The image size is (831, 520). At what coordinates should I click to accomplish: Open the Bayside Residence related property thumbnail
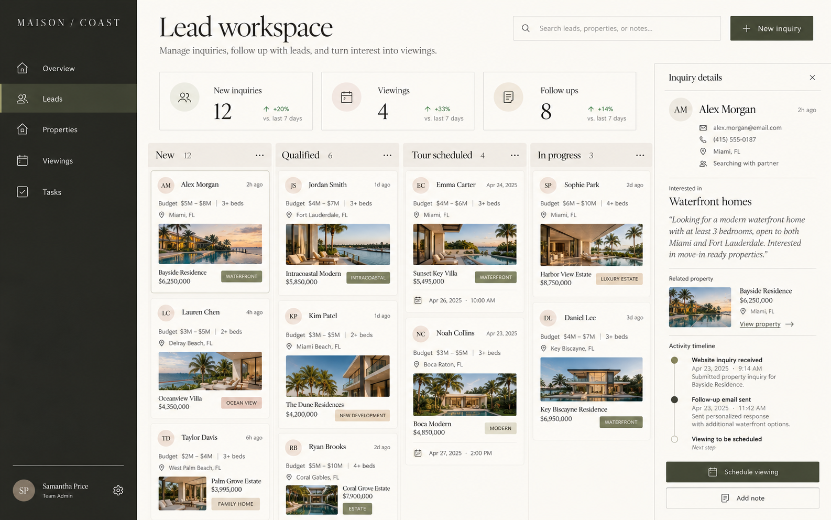700,307
